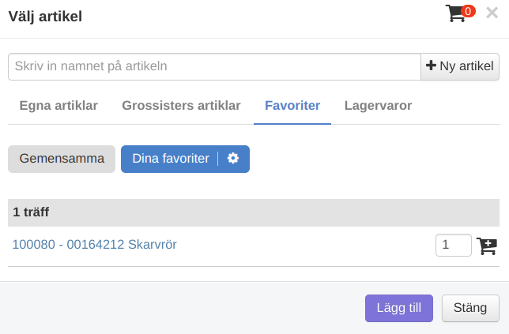Click the 1 träff results header
Image resolution: width=509 pixels, height=334 pixels.
[x=32, y=212]
